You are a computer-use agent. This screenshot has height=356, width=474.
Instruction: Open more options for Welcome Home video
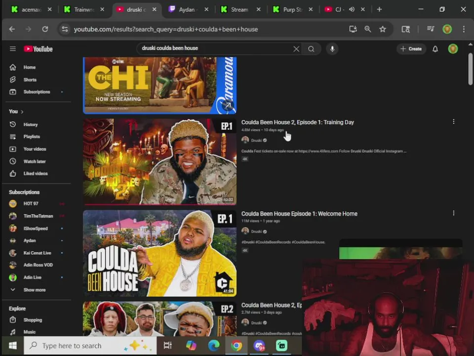coord(453,213)
